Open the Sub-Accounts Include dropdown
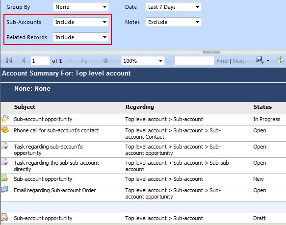286x225 pixels. tap(81, 22)
